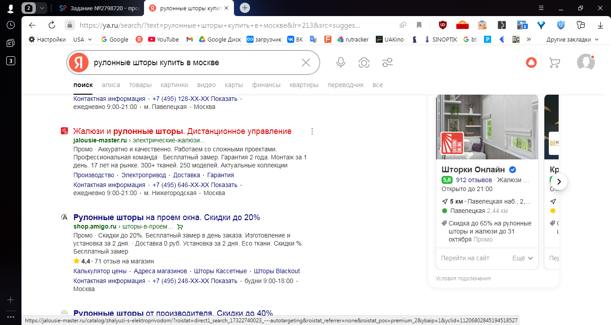Open the Alice assistant red icon
Viewport: 611px width, 325px height.
tap(531, 62)
